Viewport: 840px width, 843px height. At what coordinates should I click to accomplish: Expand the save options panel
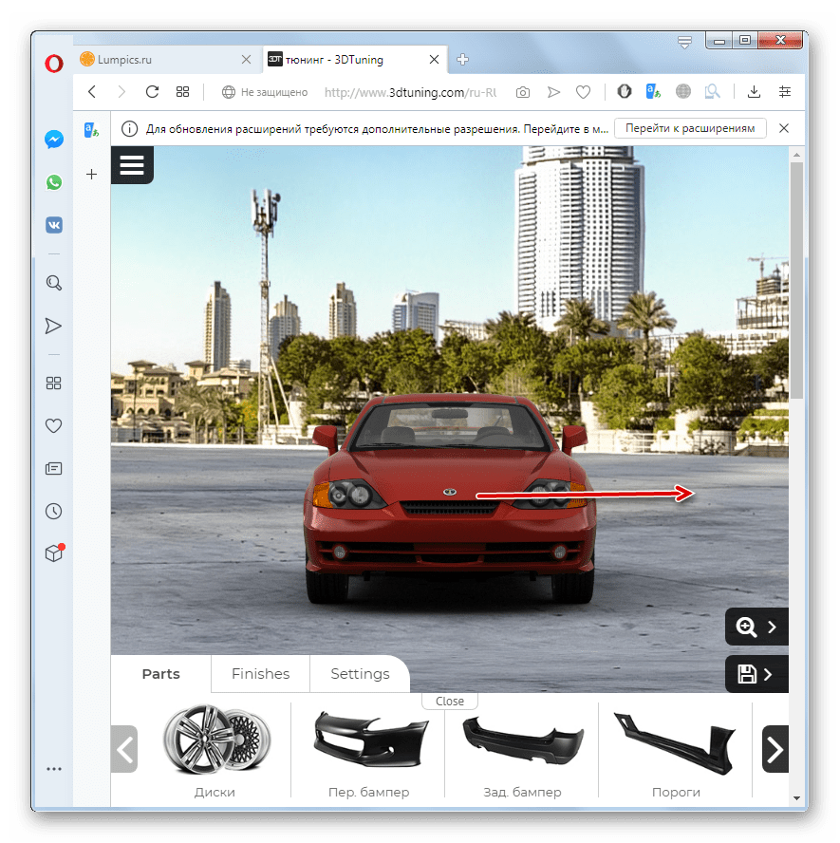pos(756,674)
